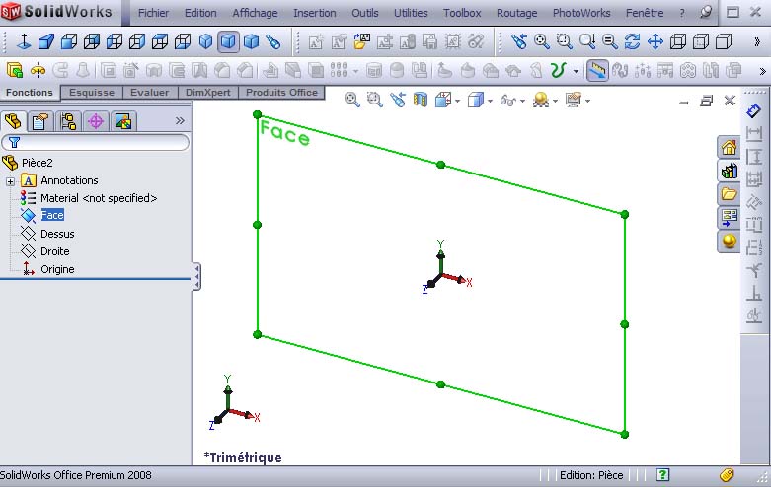Expand the view toolbar overflow chevron
This screenshot has height=487, width=771.
pyautogui.click(x=757, y=42)
